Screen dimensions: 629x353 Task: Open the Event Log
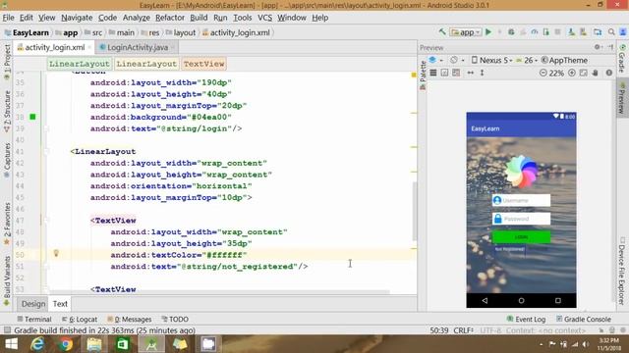[526, 319]
